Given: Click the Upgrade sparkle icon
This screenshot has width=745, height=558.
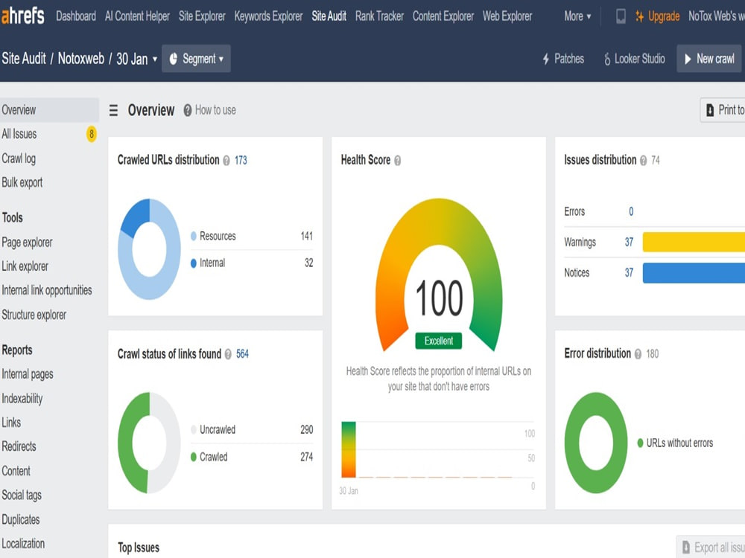Looking at the screenshot, I should coord(639,16).
